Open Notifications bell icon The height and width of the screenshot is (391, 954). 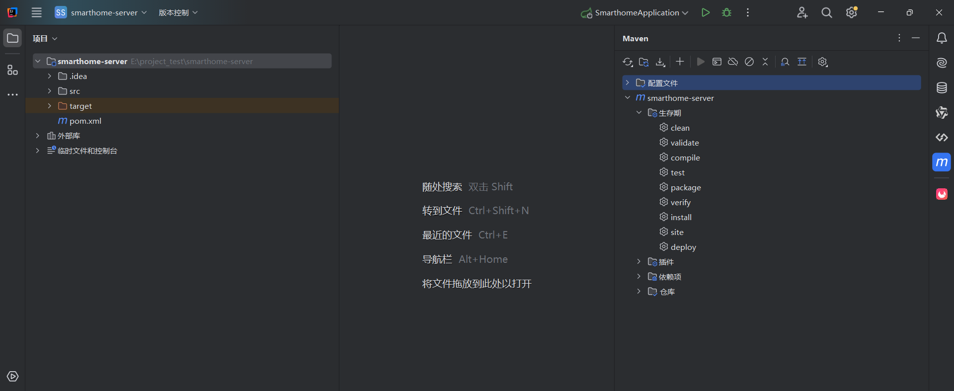[942, 38]
